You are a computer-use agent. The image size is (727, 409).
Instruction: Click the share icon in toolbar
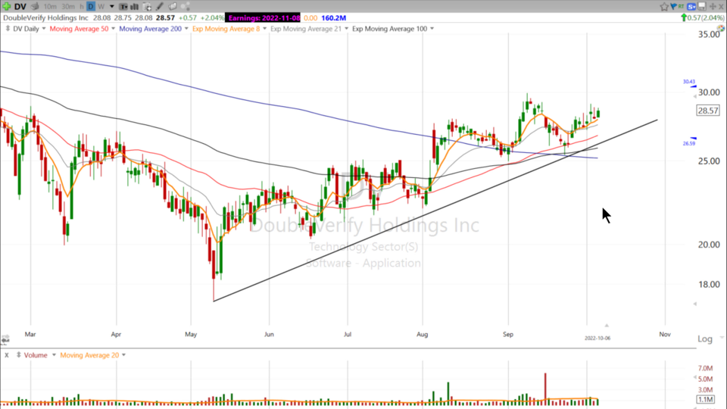click(185, 7)
